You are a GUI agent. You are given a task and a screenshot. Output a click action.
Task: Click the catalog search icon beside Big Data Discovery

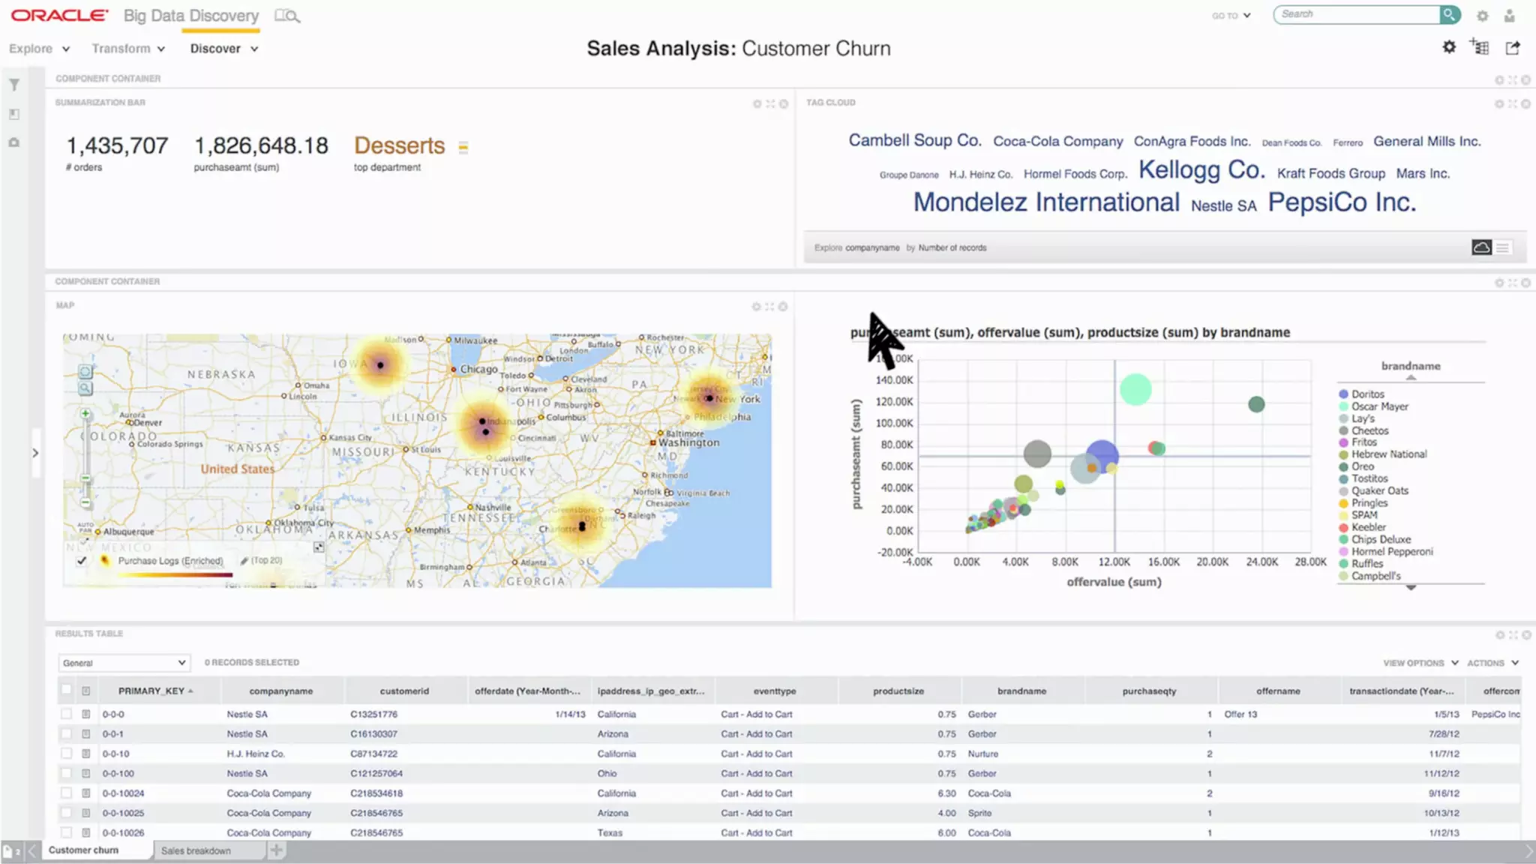coord(286,16)
